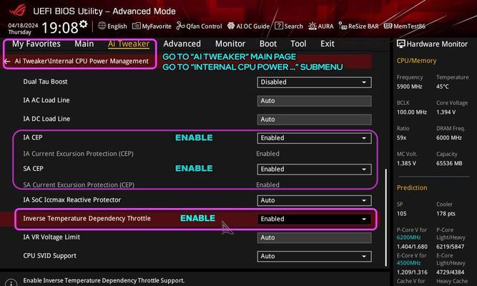
Task: Switch to the Main tab
Action: click(x=84, y=44)
